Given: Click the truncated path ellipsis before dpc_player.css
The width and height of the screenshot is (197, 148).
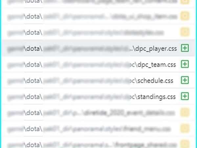Looking at the screenshot, I should click(132, 50).
